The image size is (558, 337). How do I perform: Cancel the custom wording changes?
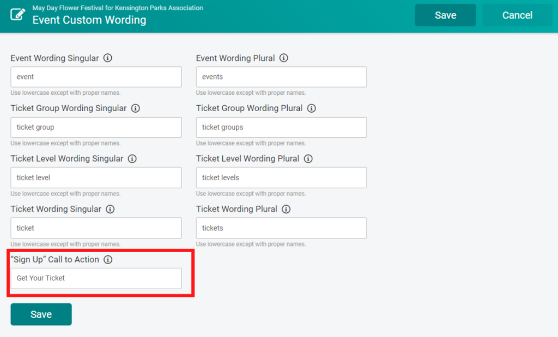pos(517,15)
